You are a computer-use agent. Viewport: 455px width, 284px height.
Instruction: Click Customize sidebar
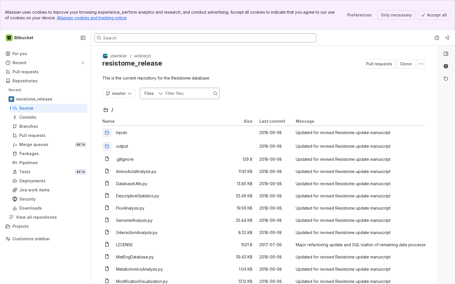pyautogui.click(x=45, y=239)
